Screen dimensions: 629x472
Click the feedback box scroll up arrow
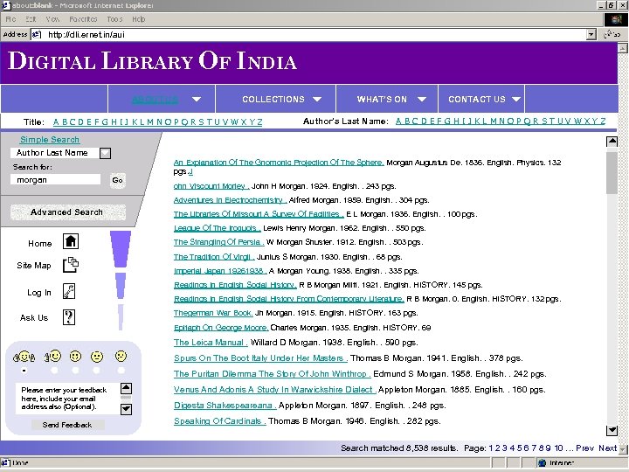pyautogui.click(x=126, y=388)
